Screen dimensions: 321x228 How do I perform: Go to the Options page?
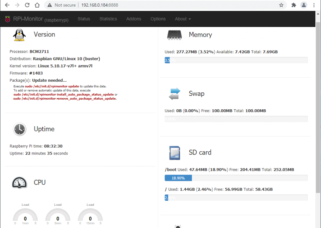point(158,19)
